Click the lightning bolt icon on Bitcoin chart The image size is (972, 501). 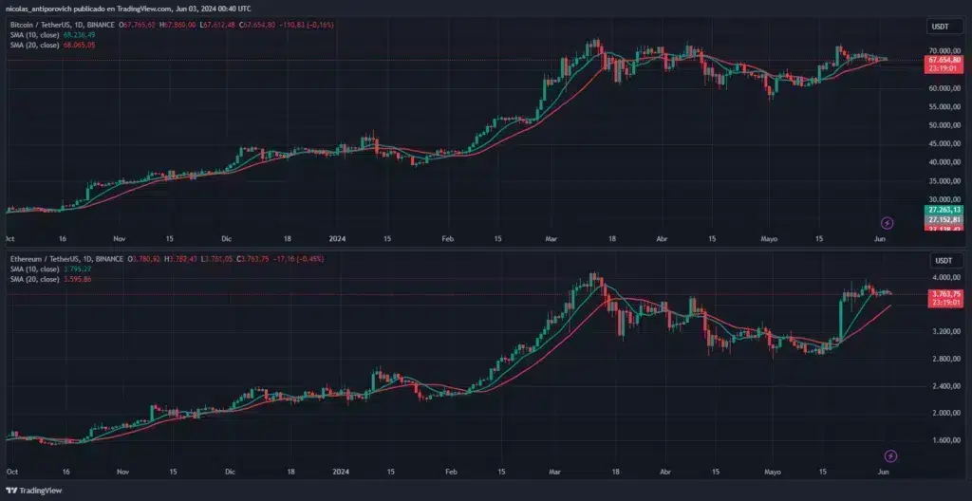888,223
